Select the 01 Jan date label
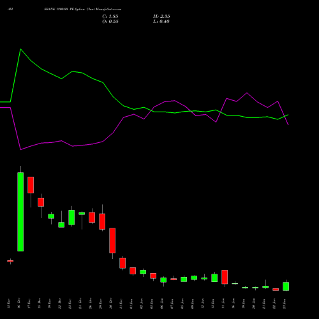The width and height of the screenshot is (319, 319). [131, 304]
